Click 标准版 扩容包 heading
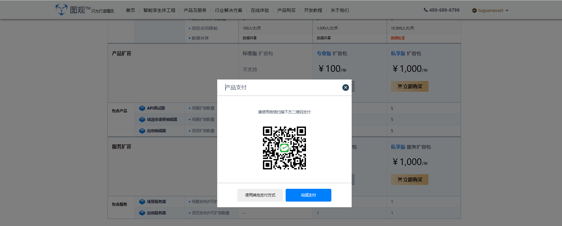This screenshot has width=562, height=226. point(258,53)
